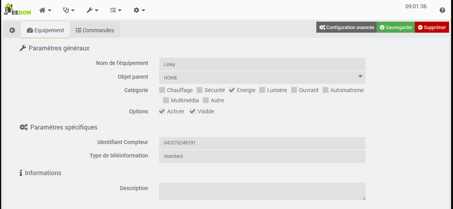The height and width of the screenshot is (209, 453).
Task: Check the Chauffage category
Action: (x=162, y=90)
